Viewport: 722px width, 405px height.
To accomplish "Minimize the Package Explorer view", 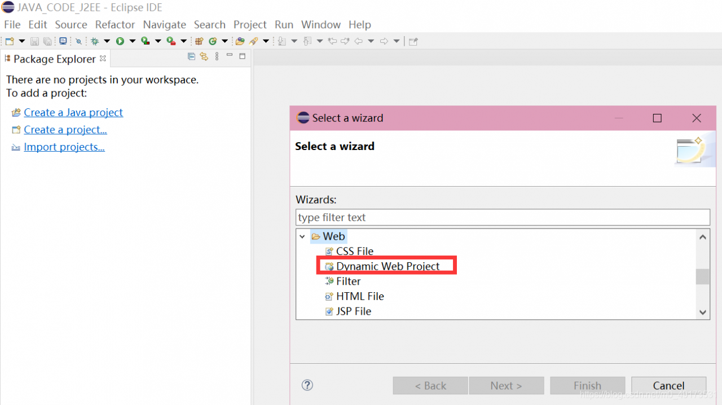I will pos(230,55).
